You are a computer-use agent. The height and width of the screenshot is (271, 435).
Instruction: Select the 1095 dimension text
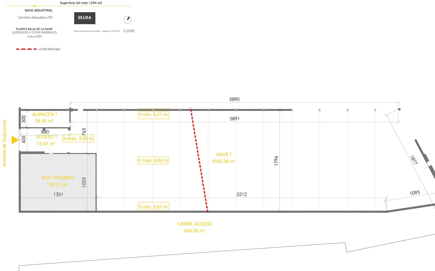coord(414,193)
